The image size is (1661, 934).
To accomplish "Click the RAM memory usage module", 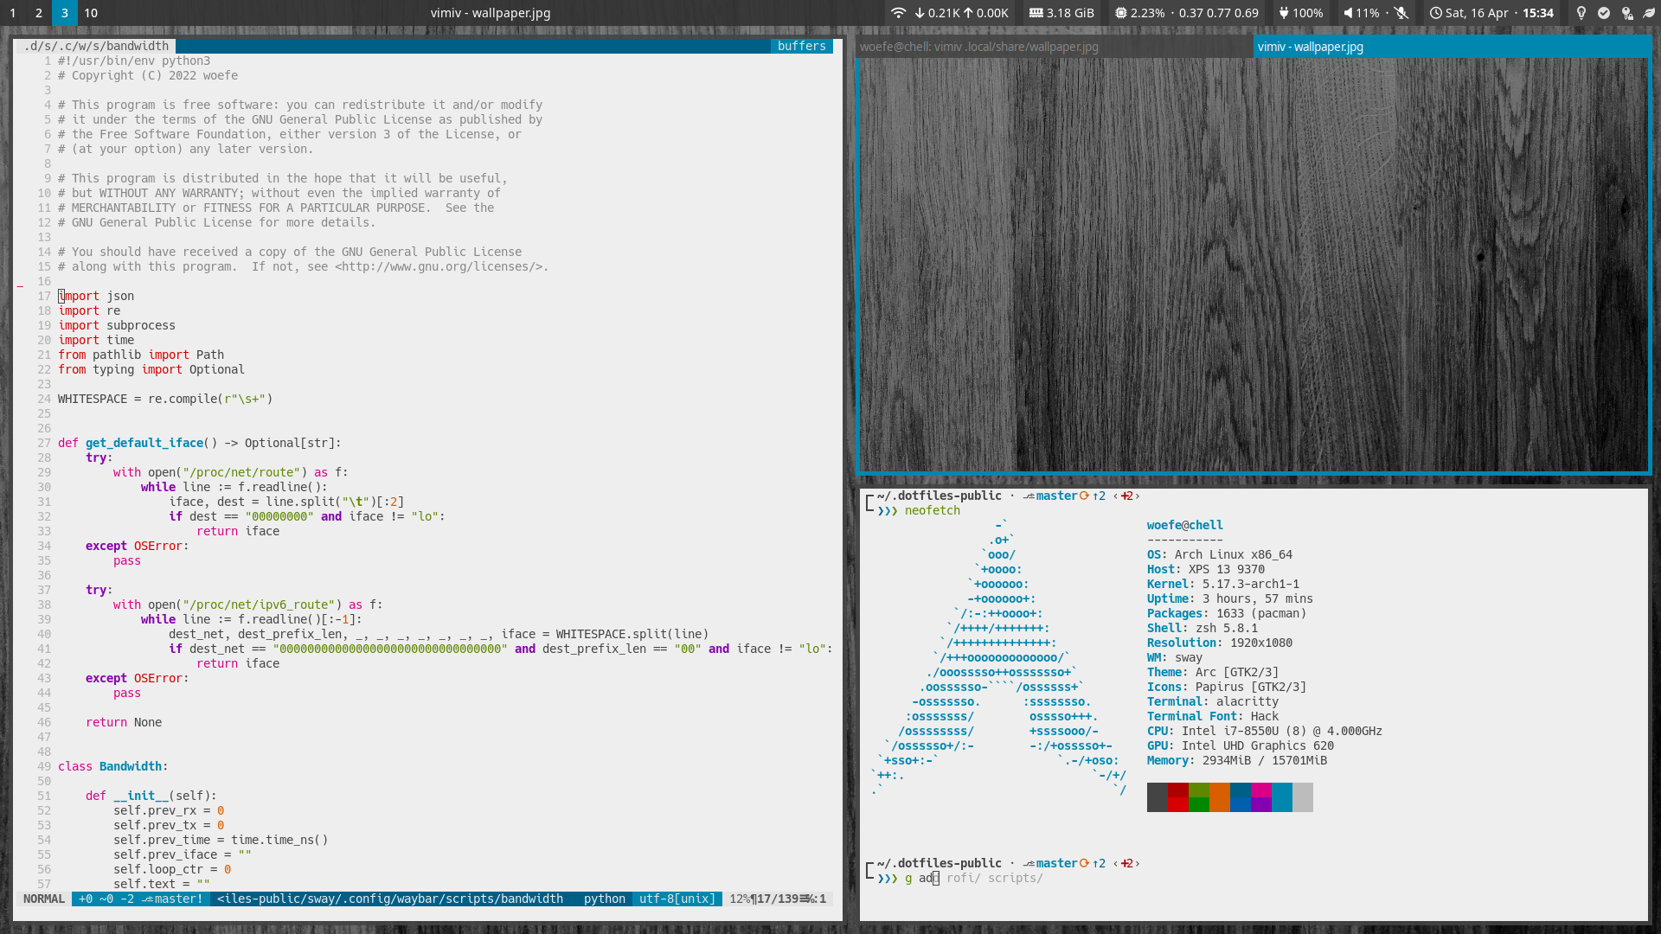I will [1061, 13].
